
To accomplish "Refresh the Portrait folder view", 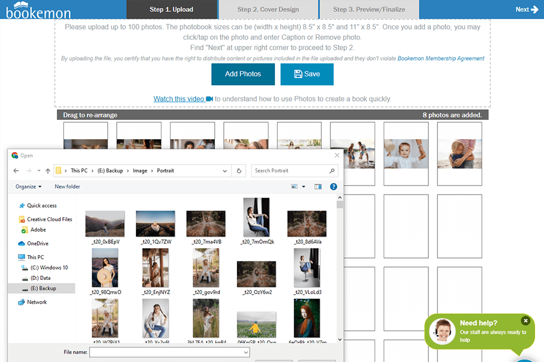I will [239, 171].
